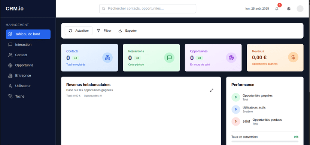
Task: Click the Tableau de bord grid icon
Action: point(10,34)
